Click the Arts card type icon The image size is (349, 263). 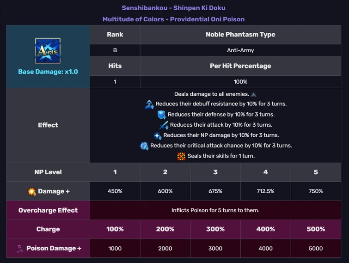tap(48, 51)
